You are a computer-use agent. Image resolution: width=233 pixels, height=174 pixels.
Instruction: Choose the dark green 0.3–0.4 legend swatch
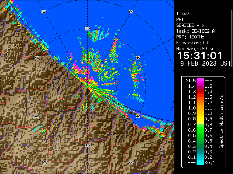(200, 146)
